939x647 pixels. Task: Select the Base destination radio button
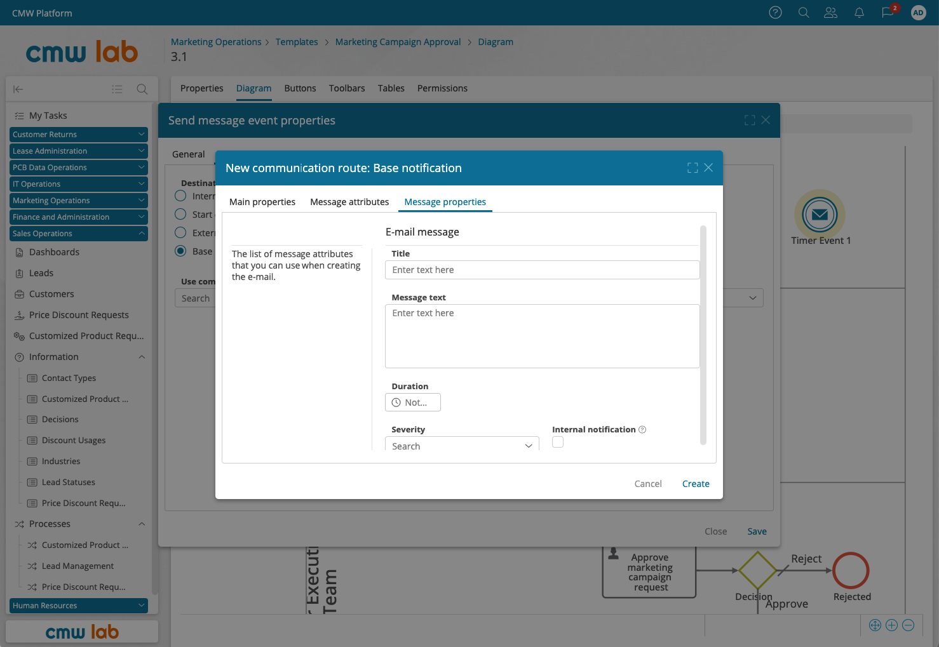click(x=180, y=251)
